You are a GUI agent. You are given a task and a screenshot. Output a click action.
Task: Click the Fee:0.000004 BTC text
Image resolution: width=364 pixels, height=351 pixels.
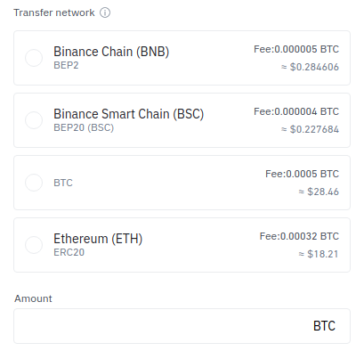[x=296, y=111]
